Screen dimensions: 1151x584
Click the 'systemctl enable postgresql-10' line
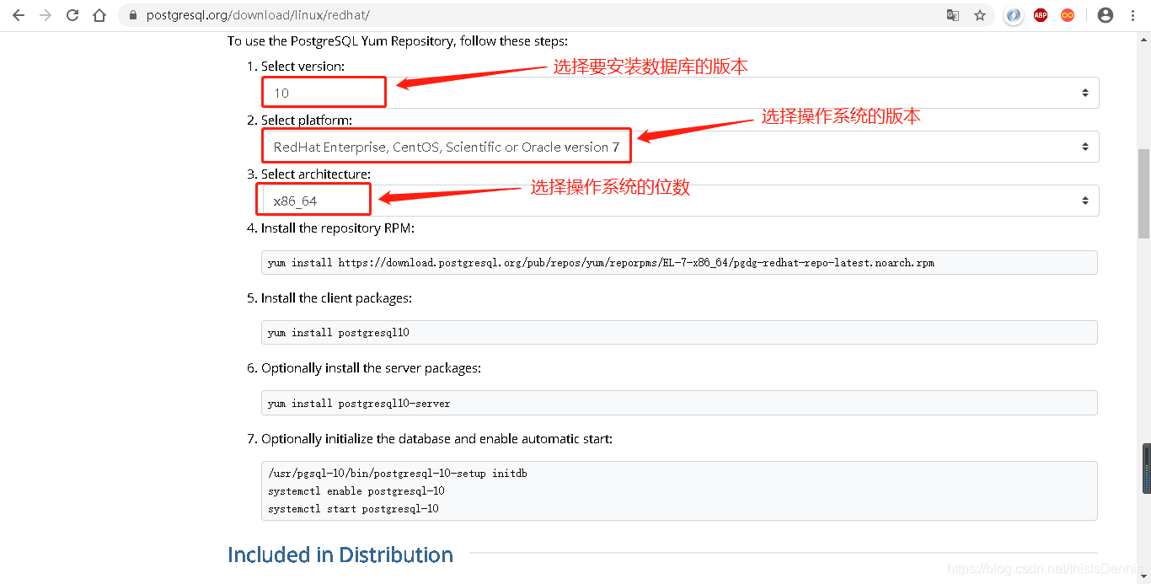click(x=356, y=491)
